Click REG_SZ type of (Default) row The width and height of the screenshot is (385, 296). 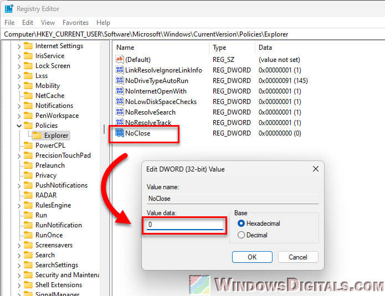(x=223, y=60)
